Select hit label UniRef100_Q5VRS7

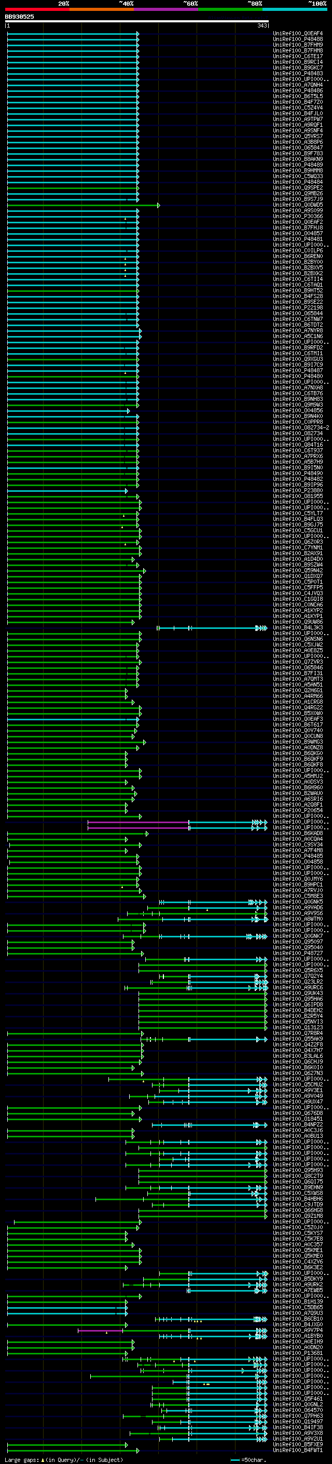[x=298, y=137]
